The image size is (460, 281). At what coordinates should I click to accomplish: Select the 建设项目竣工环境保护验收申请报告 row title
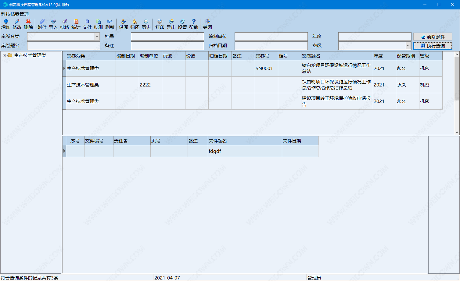[x=337, y=101]
